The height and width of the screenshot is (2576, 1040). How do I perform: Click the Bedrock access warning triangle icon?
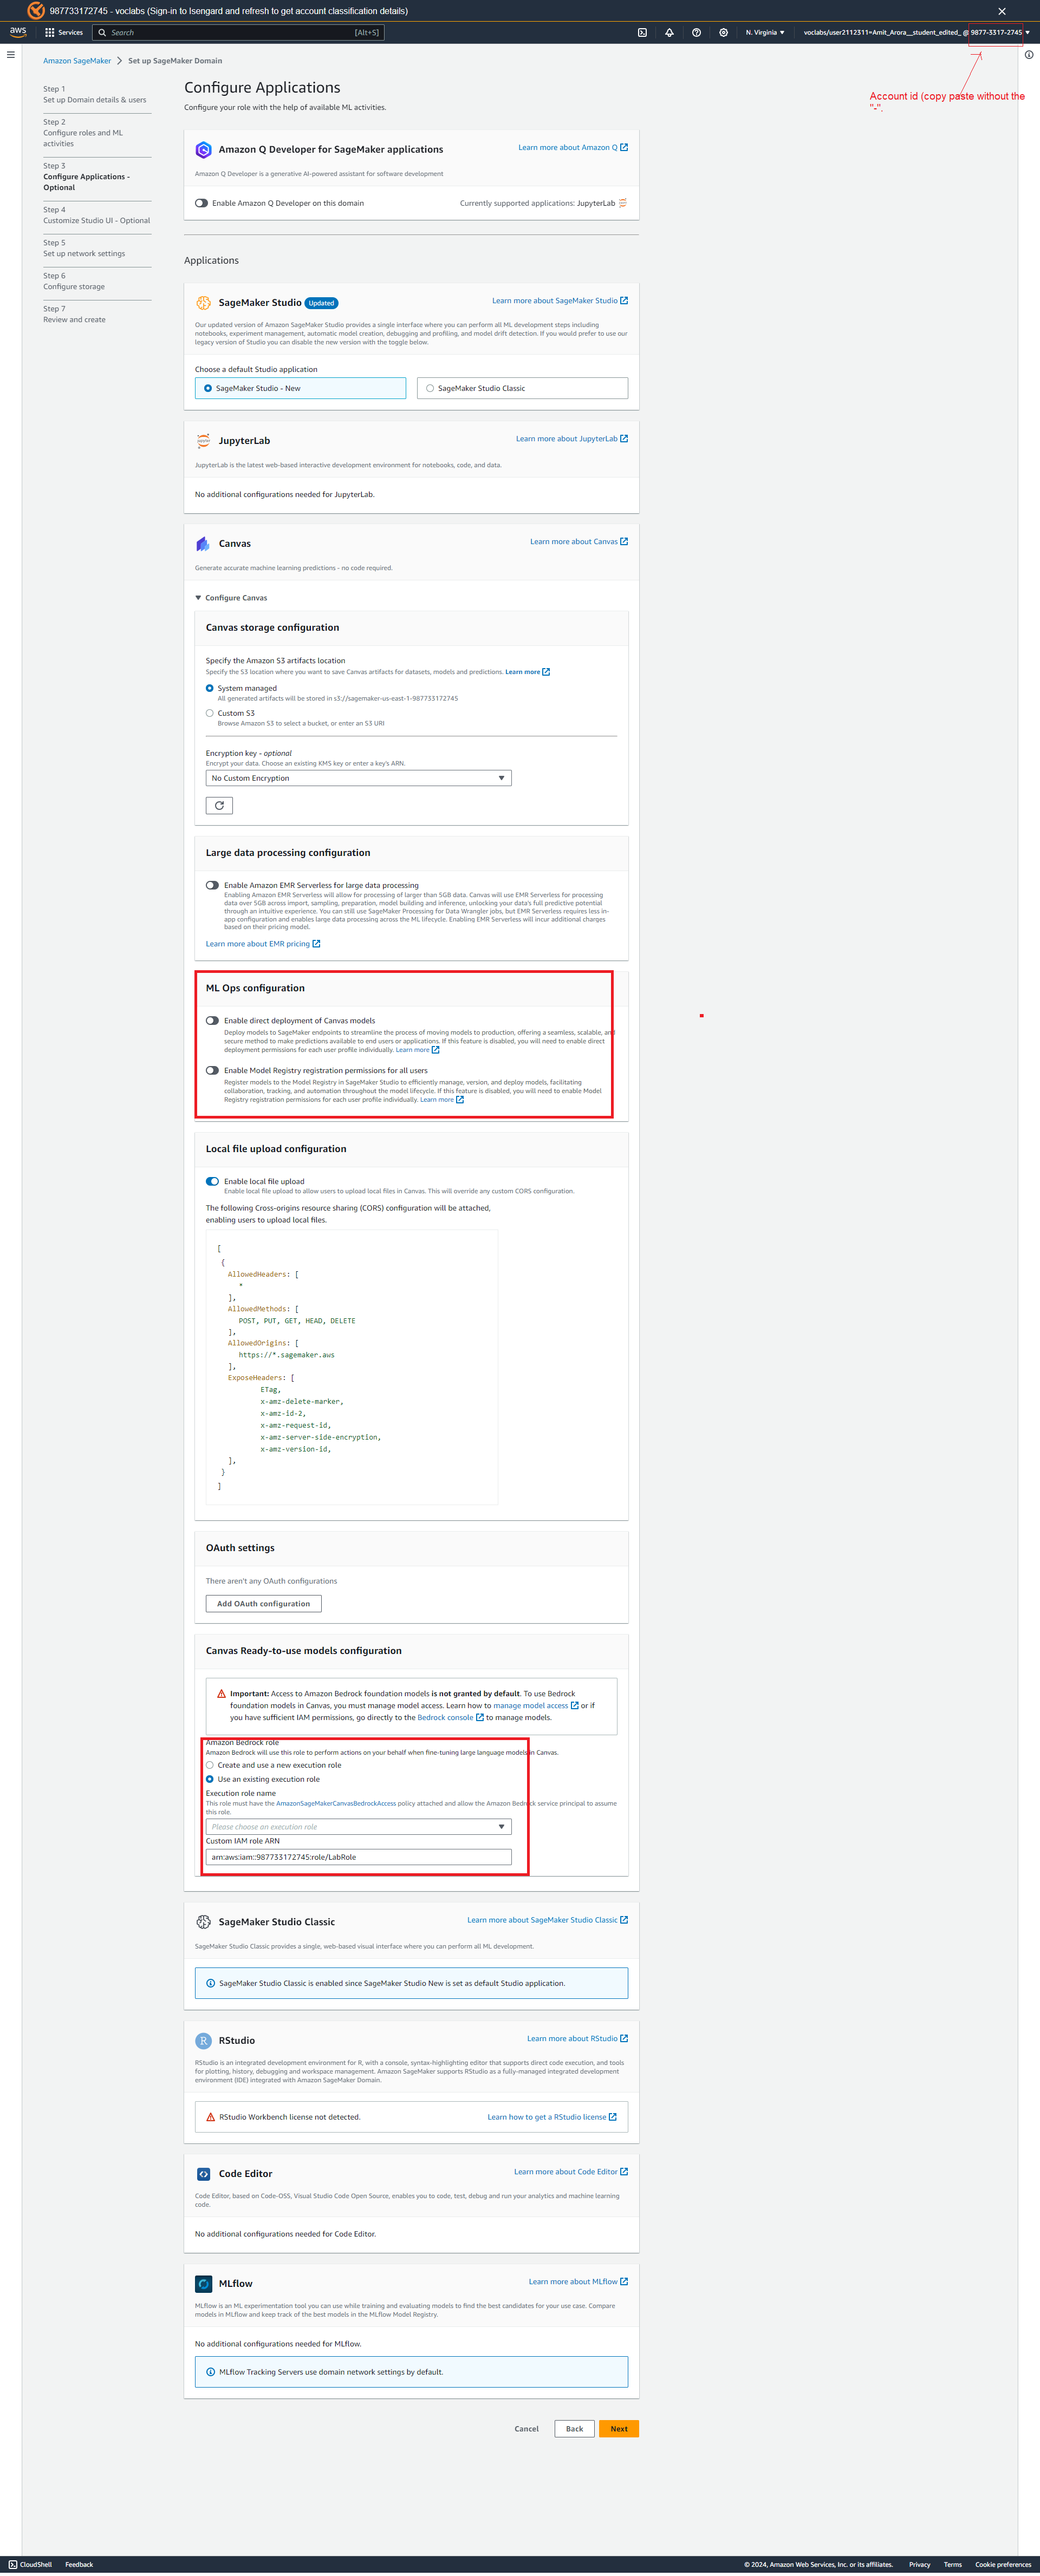(x=221, y=1693)
